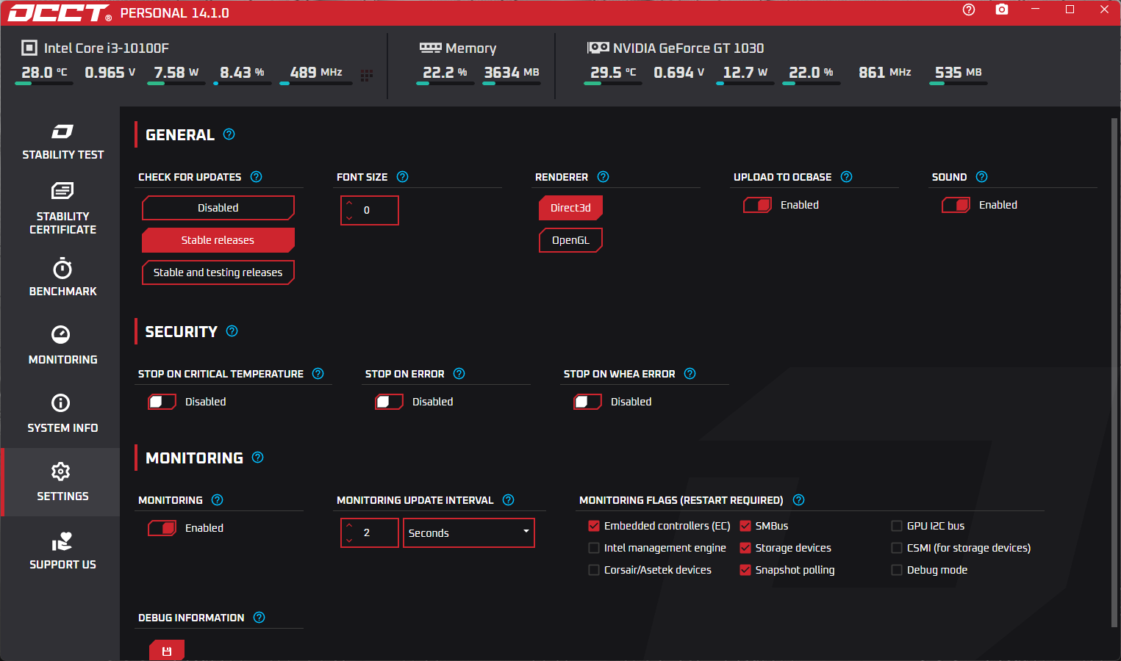Decrease the monitoring update interval value

click(x=349, y=541)
